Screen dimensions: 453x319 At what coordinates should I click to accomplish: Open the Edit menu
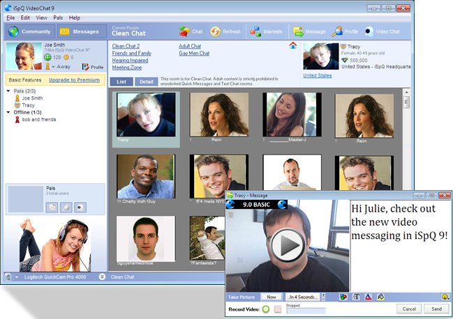click(25, 18)
